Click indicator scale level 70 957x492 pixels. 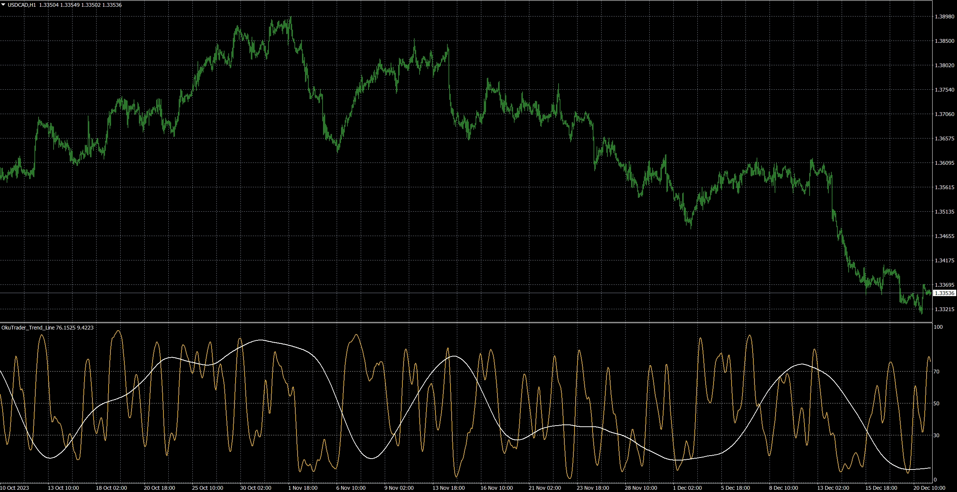(x=937, y=372)
